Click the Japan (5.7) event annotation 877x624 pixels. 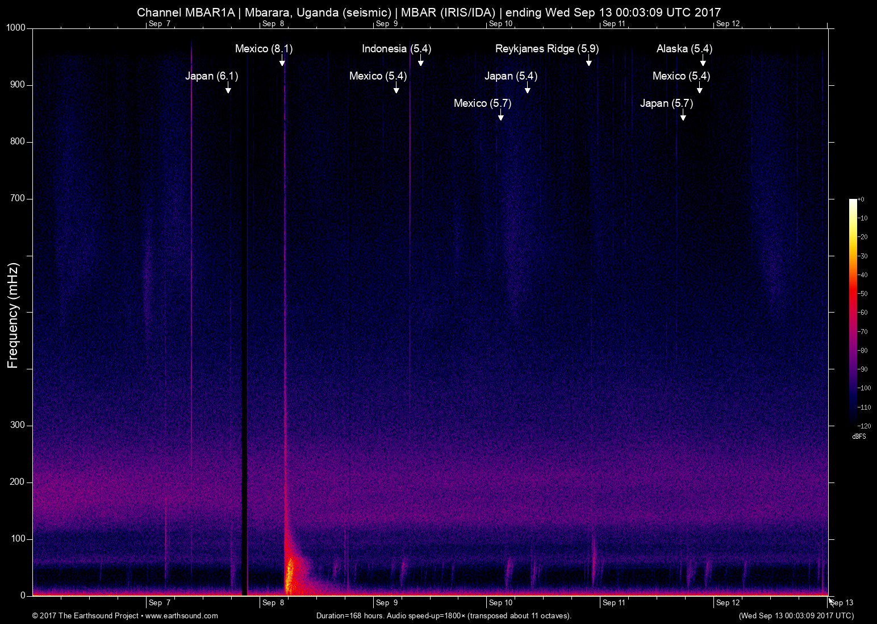point(666,103)
